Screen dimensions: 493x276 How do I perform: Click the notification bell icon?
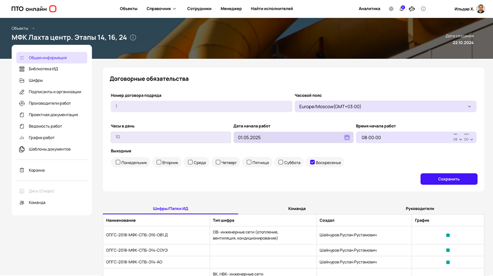[401, 9]
